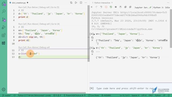Image resolution: width=172 pixels, height=97 pixels.
Task: Delete cell [4] using its X icon
Action: click(x=92, y=40)
